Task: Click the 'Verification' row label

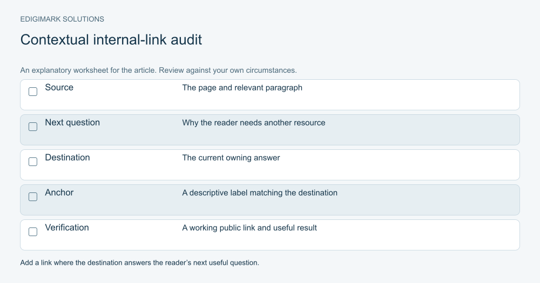Action: coord(67,227)
